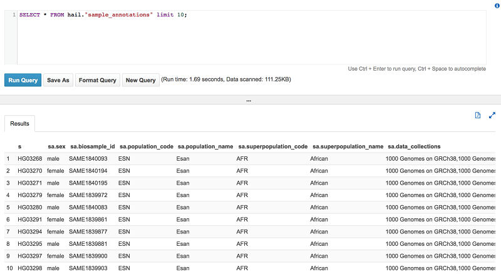Click the sa.biosample_id column header
501x274 pixels.
[91, 146]
